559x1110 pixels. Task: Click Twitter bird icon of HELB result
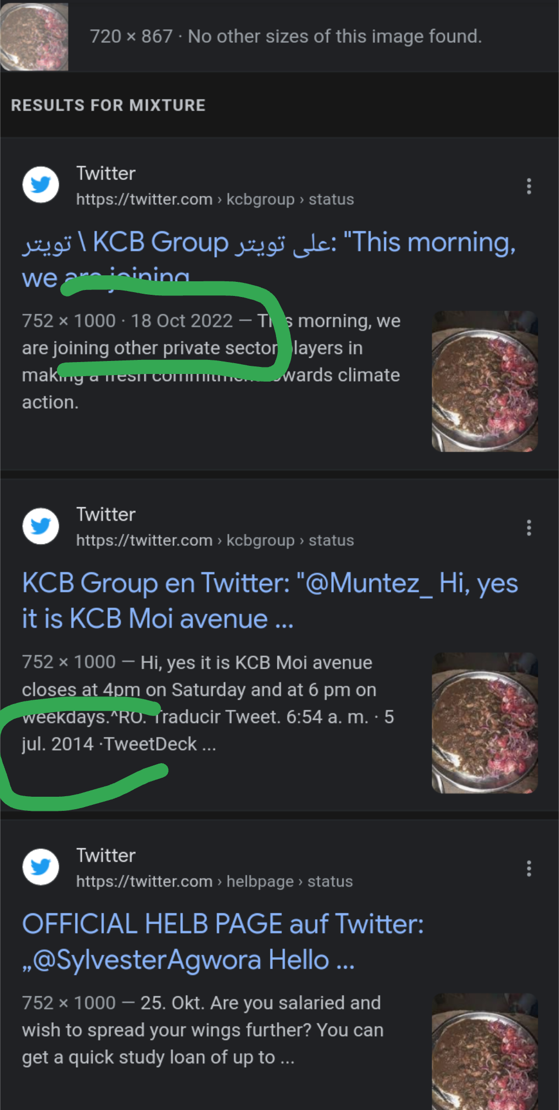click(41, 867)
